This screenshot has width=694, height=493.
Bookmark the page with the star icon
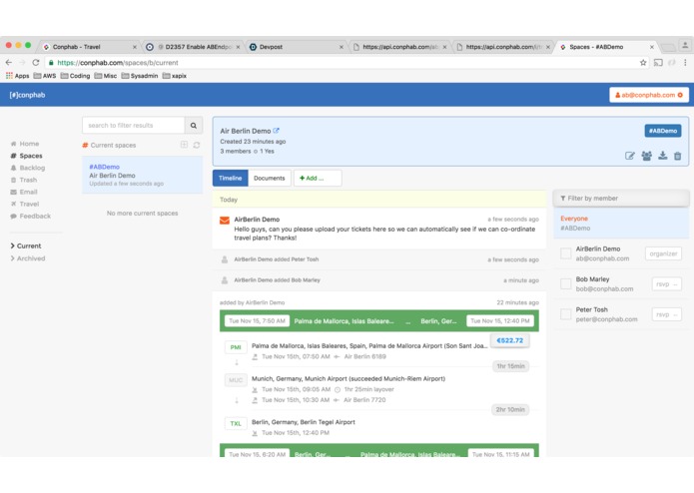point(643,62)
